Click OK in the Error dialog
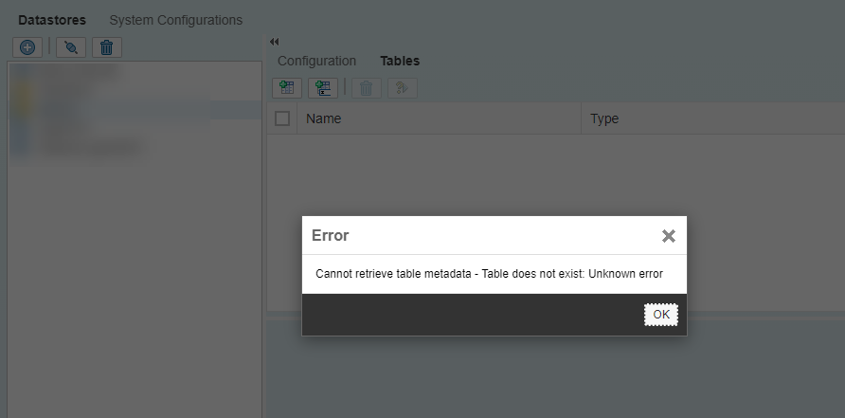The image size is (845, 418). pyautogui.click(x=660, y=315)
